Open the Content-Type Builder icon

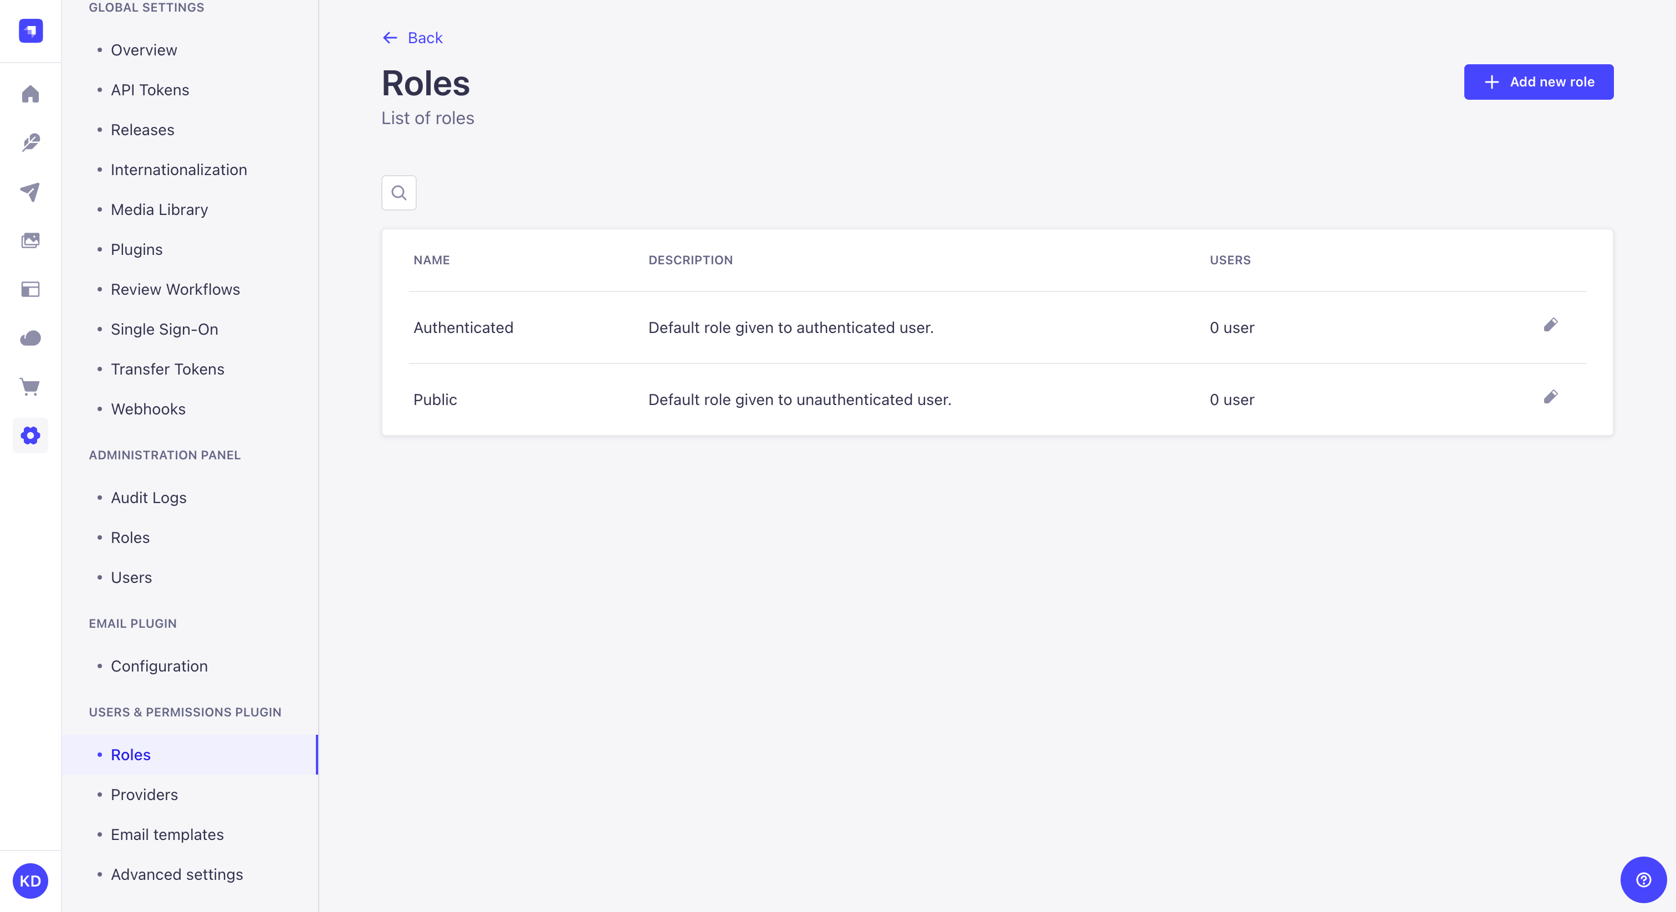pos(30,289)
